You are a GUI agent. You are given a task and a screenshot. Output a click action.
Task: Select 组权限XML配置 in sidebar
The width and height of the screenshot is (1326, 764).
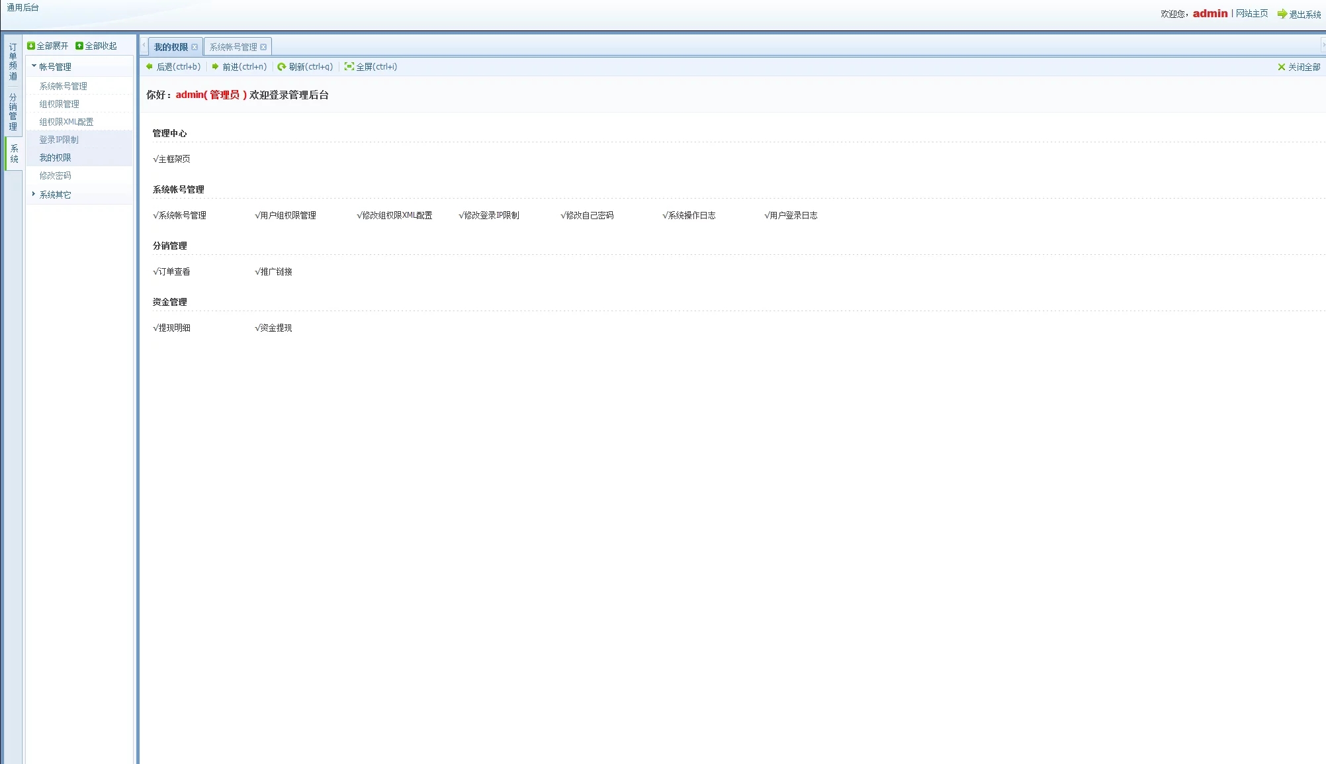pyautogui.click(x=66, y=122)
